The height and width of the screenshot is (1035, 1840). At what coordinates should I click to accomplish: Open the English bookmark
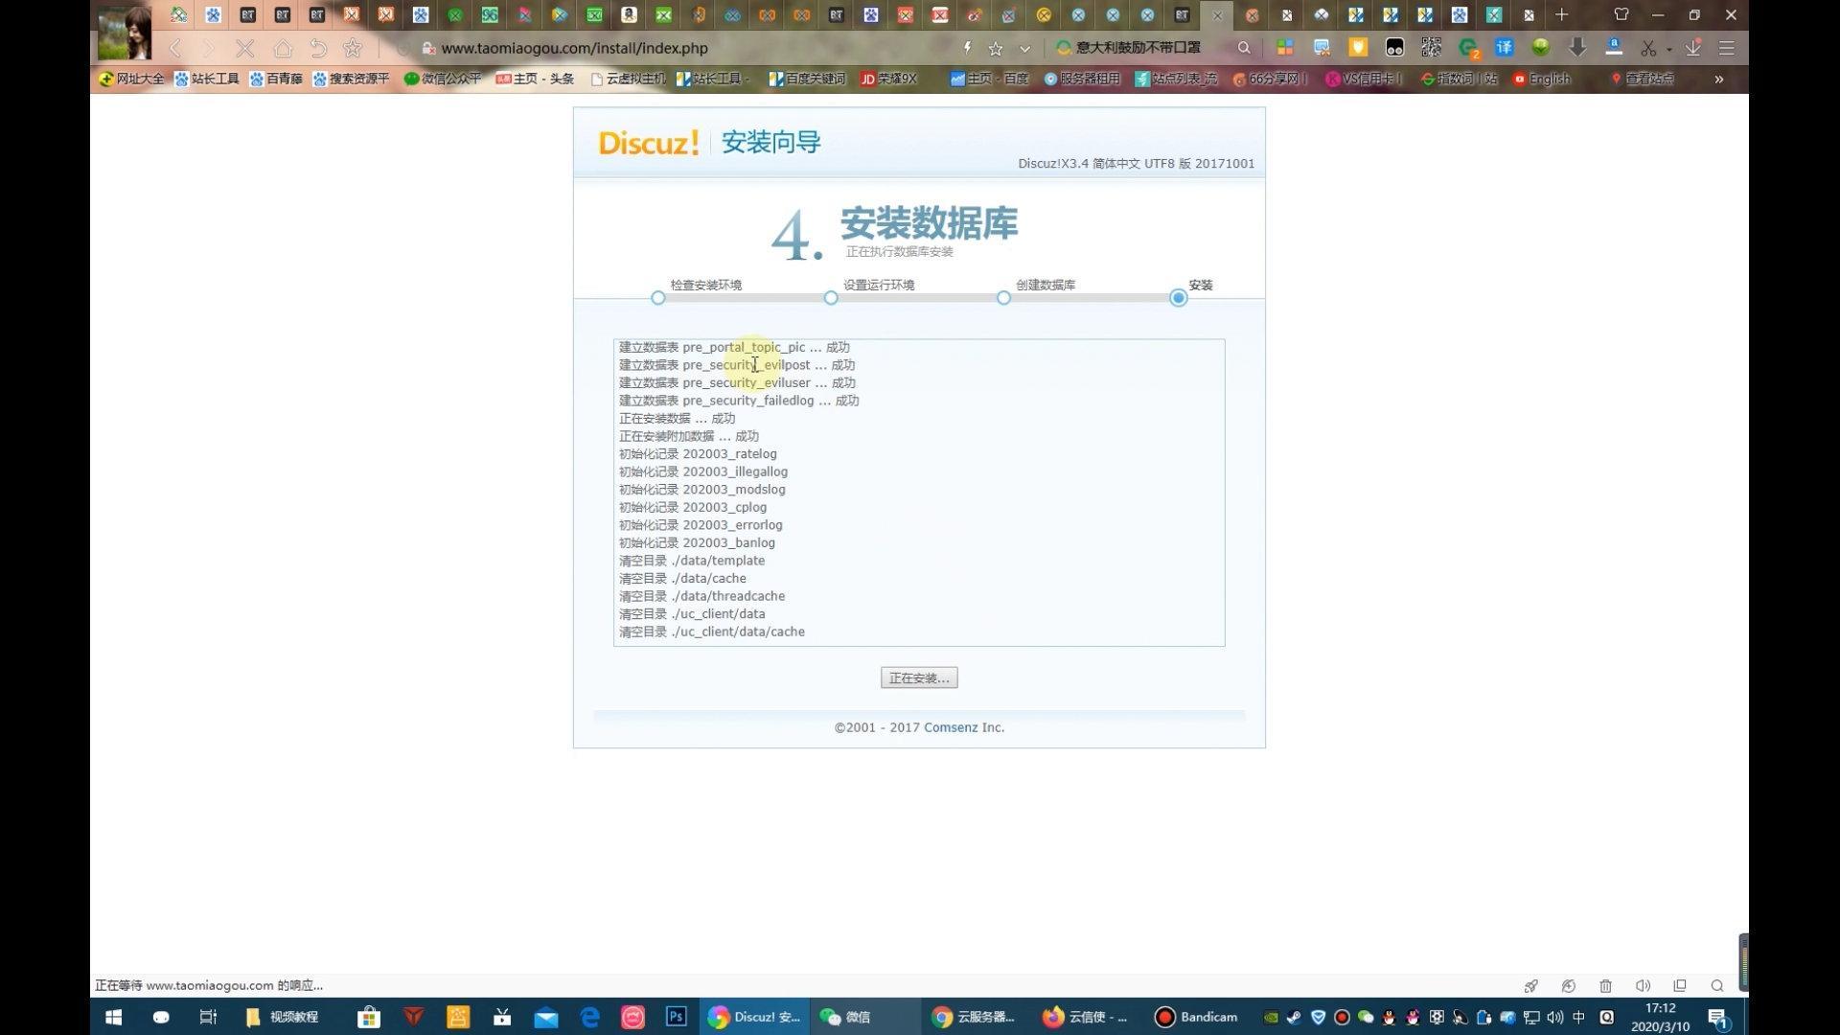1542,79
